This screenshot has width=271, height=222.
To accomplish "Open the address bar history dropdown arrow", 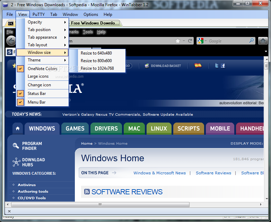I will coord(184,41).
